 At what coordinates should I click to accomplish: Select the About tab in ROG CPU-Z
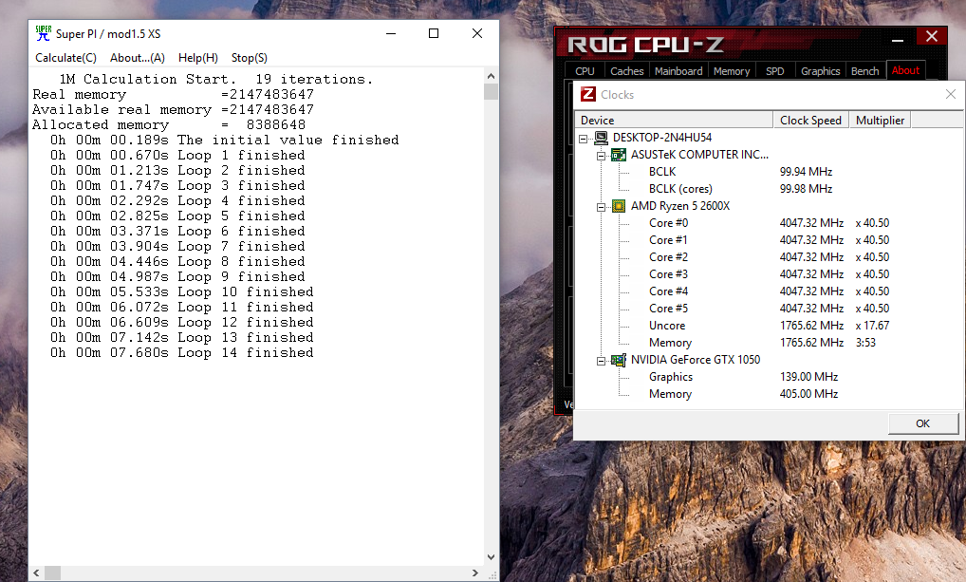point(905,69)
